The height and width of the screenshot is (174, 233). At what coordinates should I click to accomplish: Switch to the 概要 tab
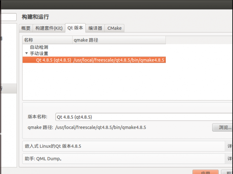pos(26,28)
